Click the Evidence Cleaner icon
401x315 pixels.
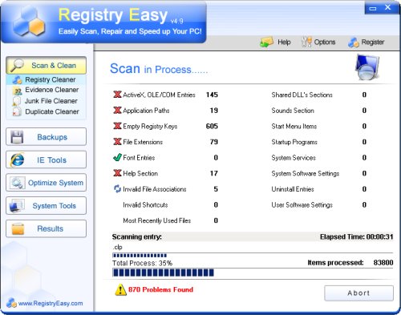[x=17, y=91]
